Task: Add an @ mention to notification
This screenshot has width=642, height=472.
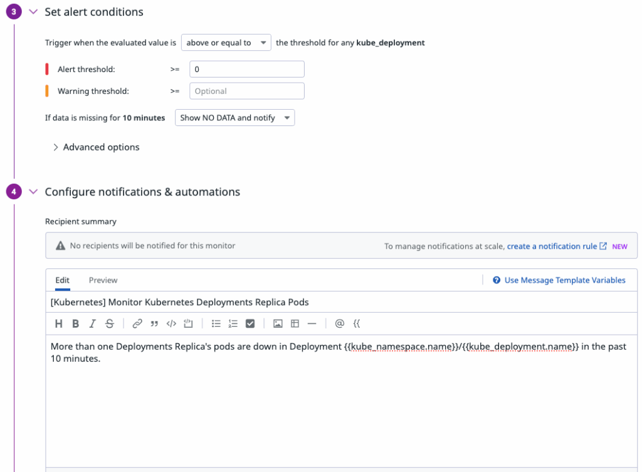Action: coord(339,324)
